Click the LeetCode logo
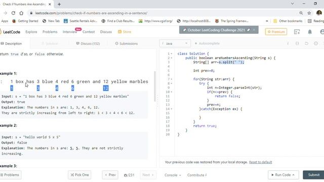Image resolution: width=324 pixels, height=182 pixels. (10, 32)
